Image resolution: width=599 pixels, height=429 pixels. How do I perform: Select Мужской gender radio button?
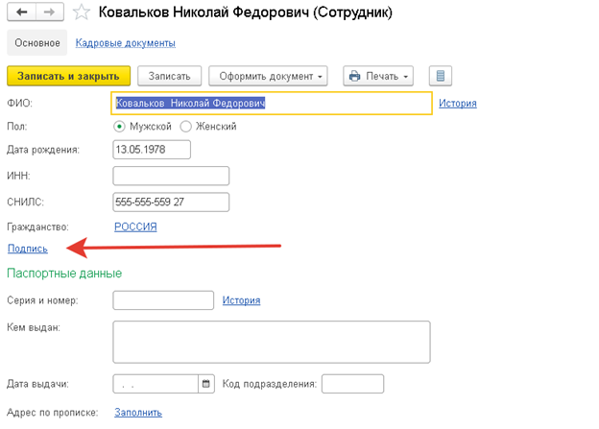(x=120, y=126)
